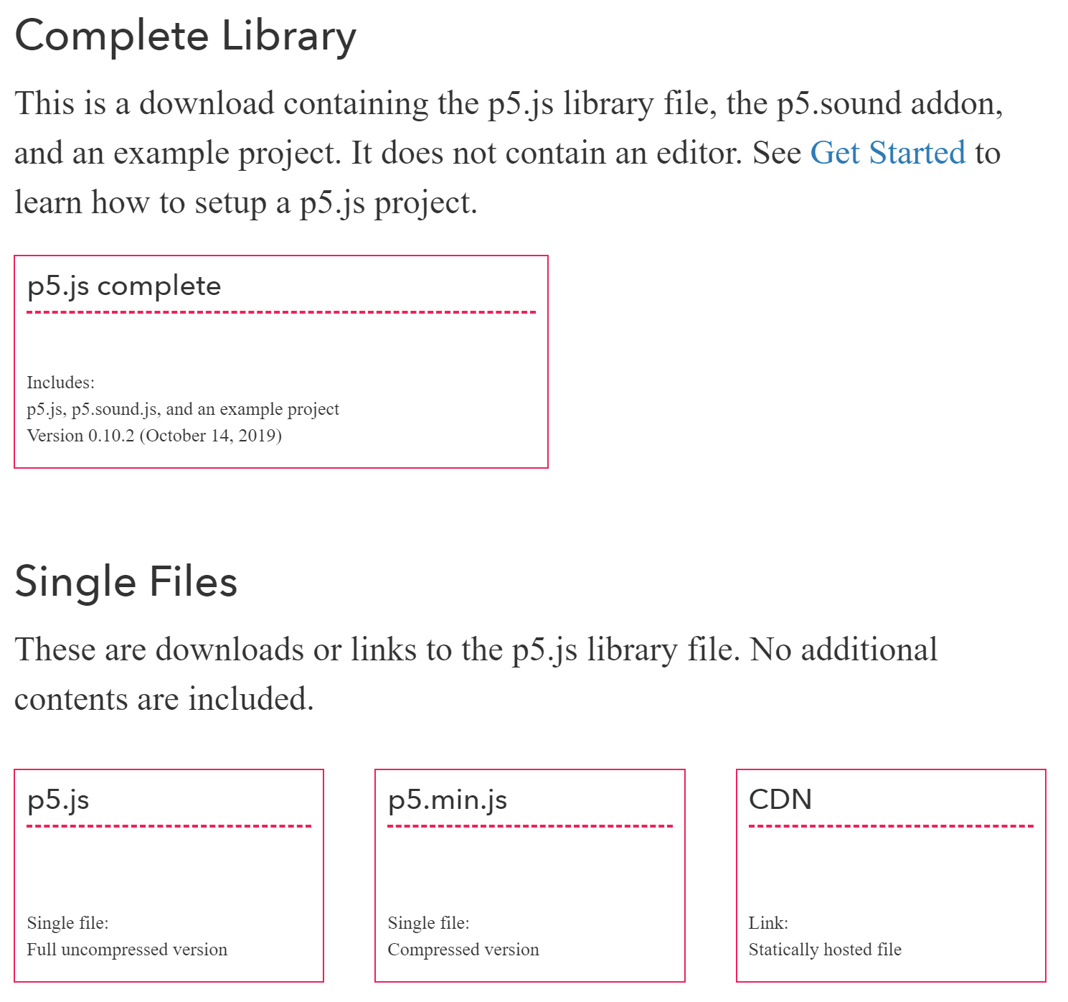1068x1002 pixels.
Task: Click 'p5.js, p5.sound.js, and an example project' text
Action: point(183,409)
